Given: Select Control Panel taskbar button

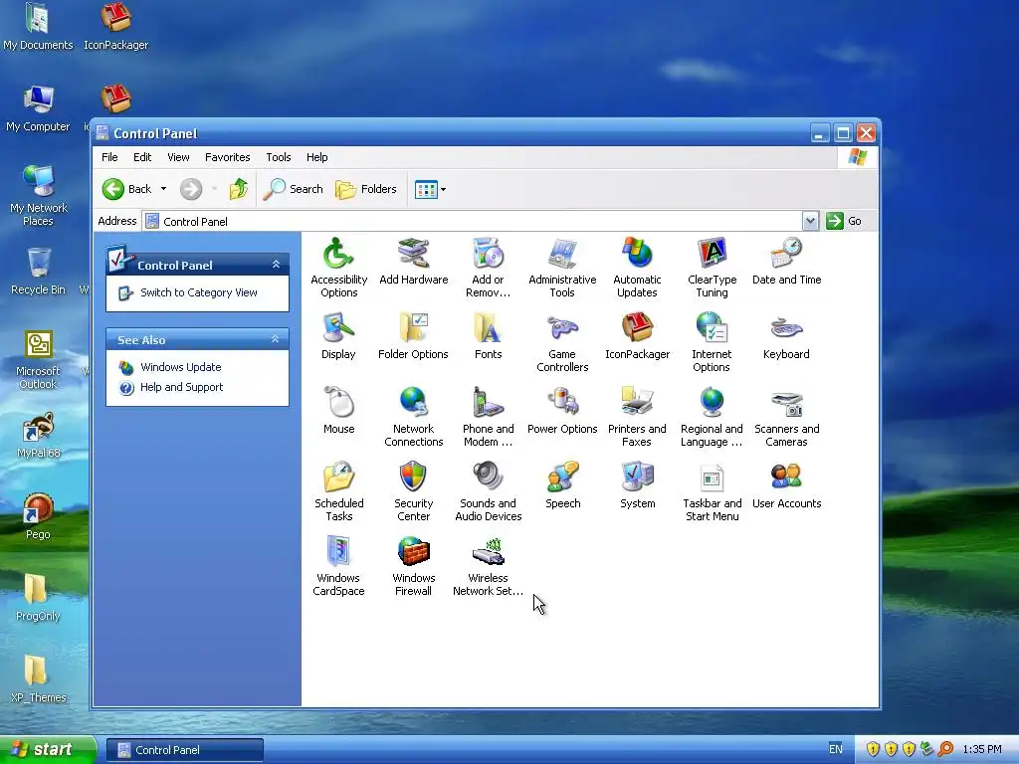Looking at the screenshot, I should (184, 750).
